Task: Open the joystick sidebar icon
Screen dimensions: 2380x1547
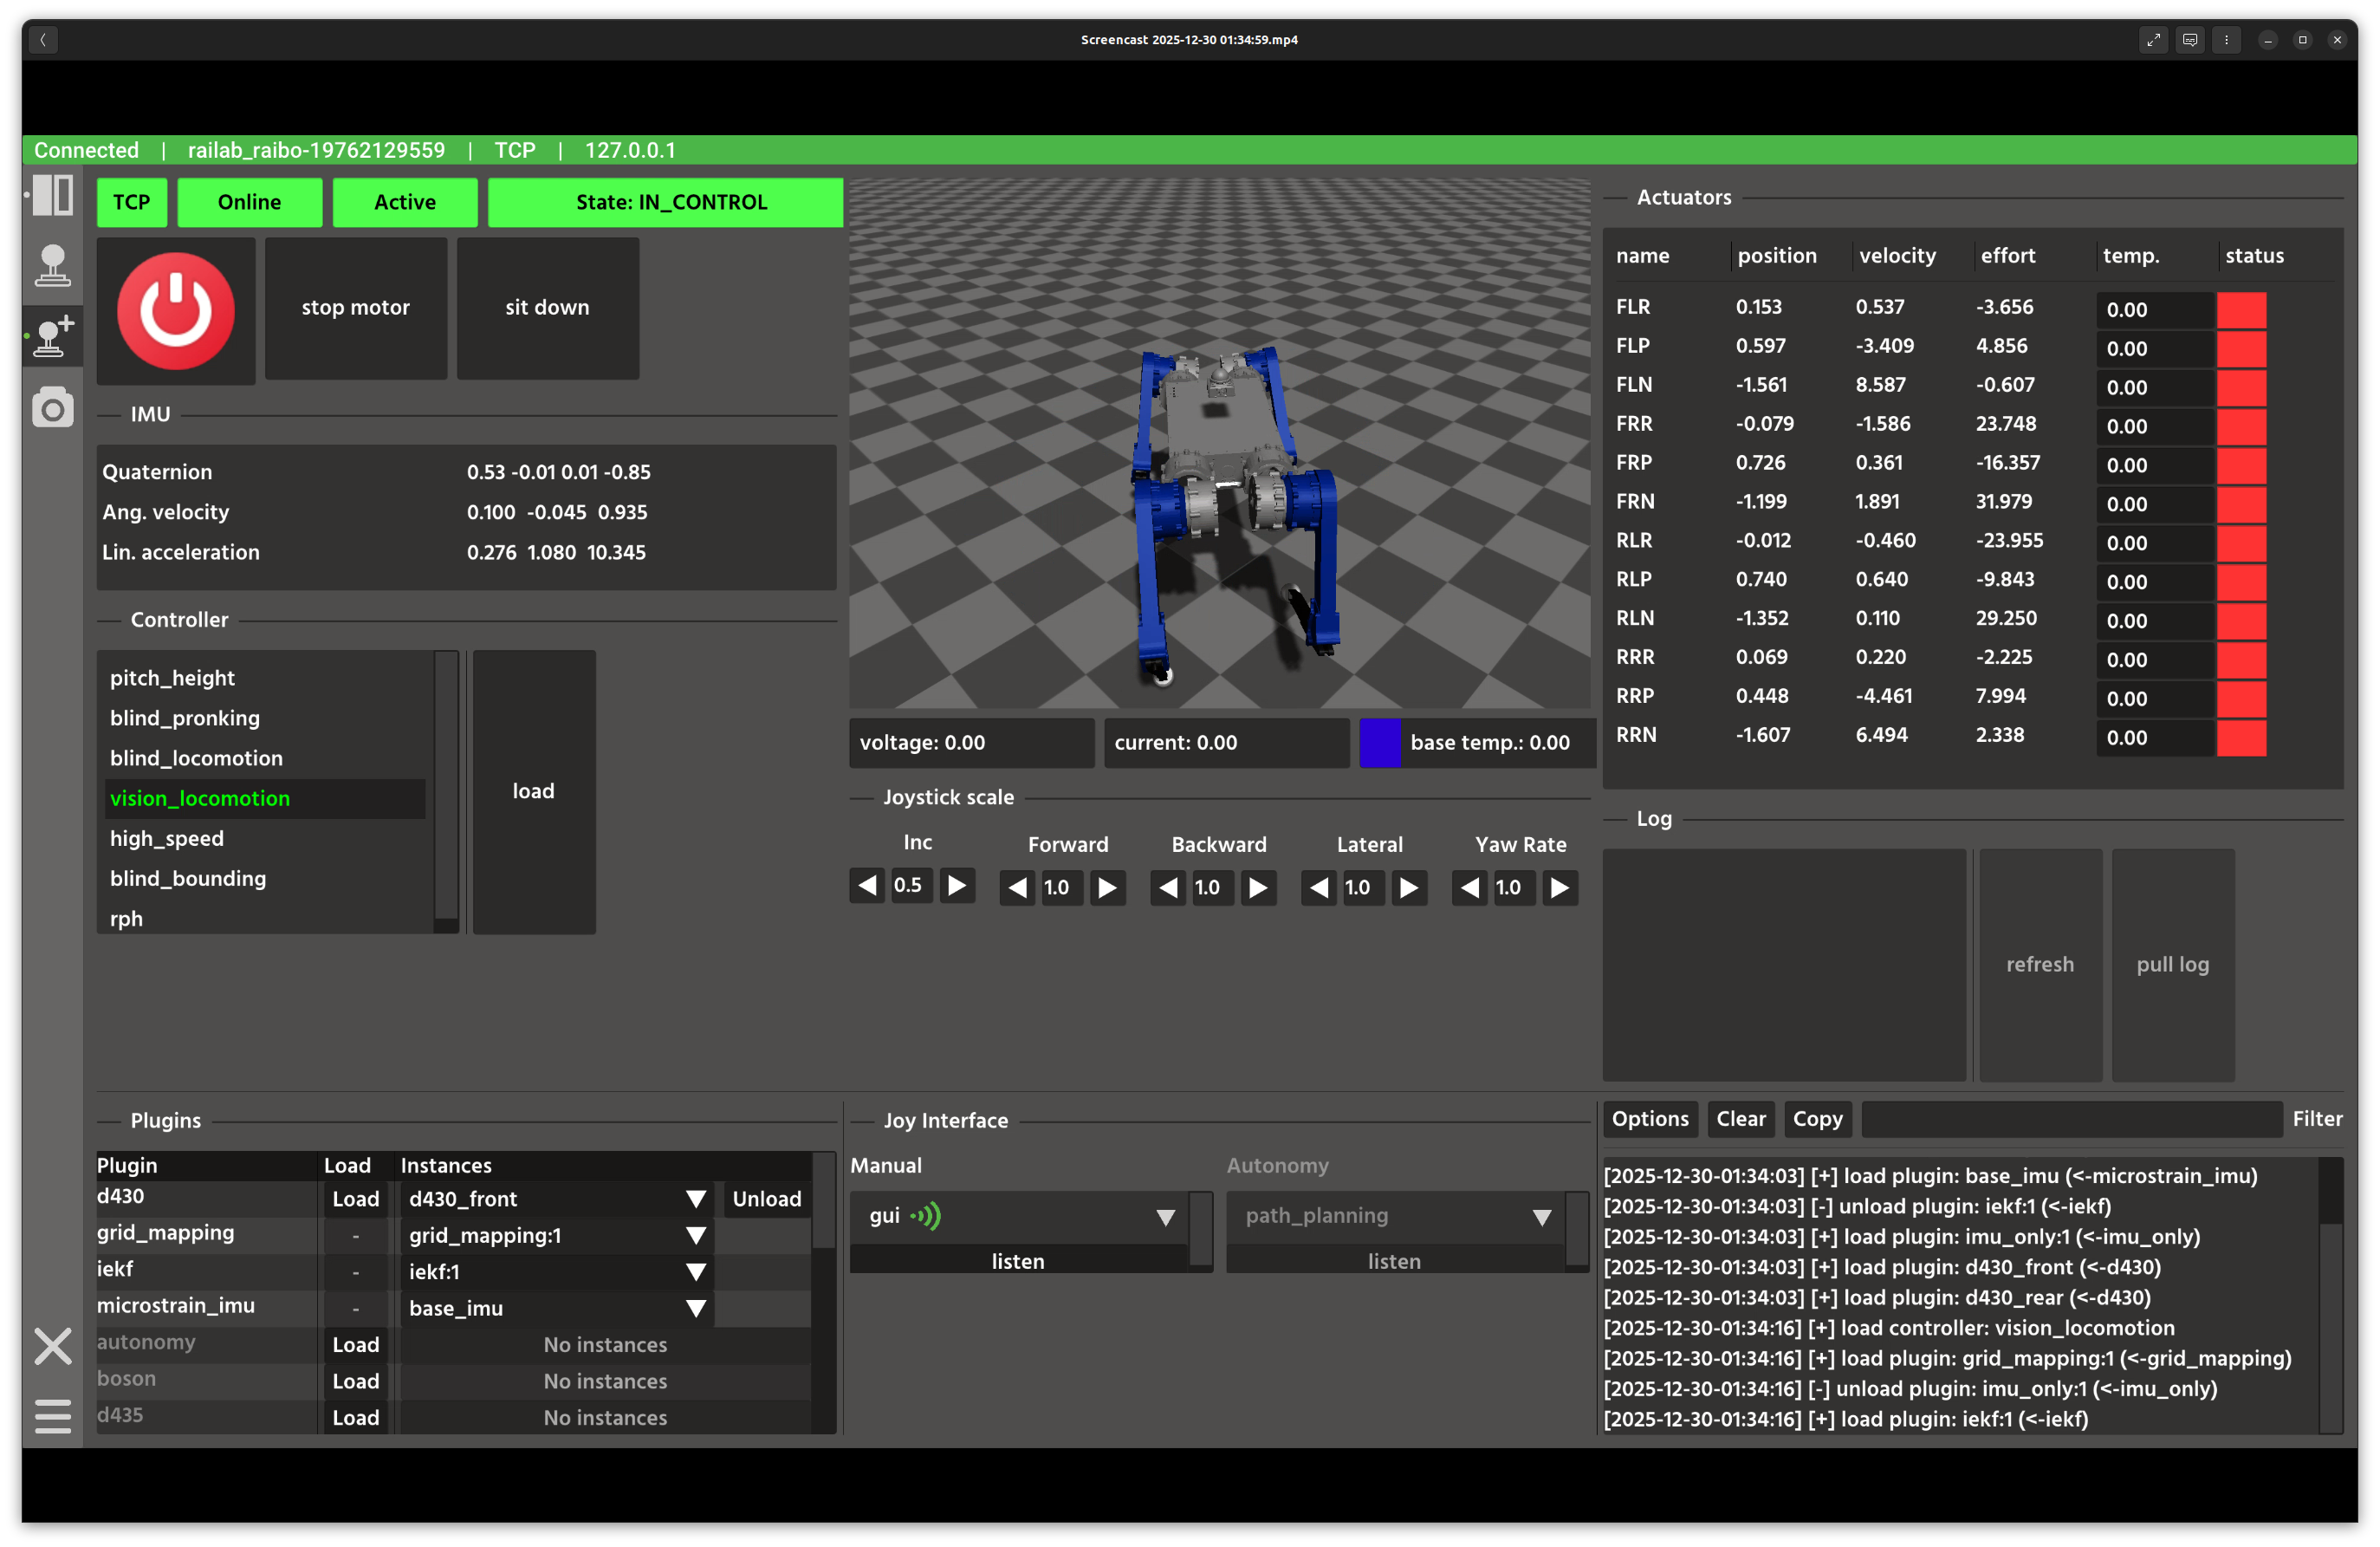Action: coord(52,266)
